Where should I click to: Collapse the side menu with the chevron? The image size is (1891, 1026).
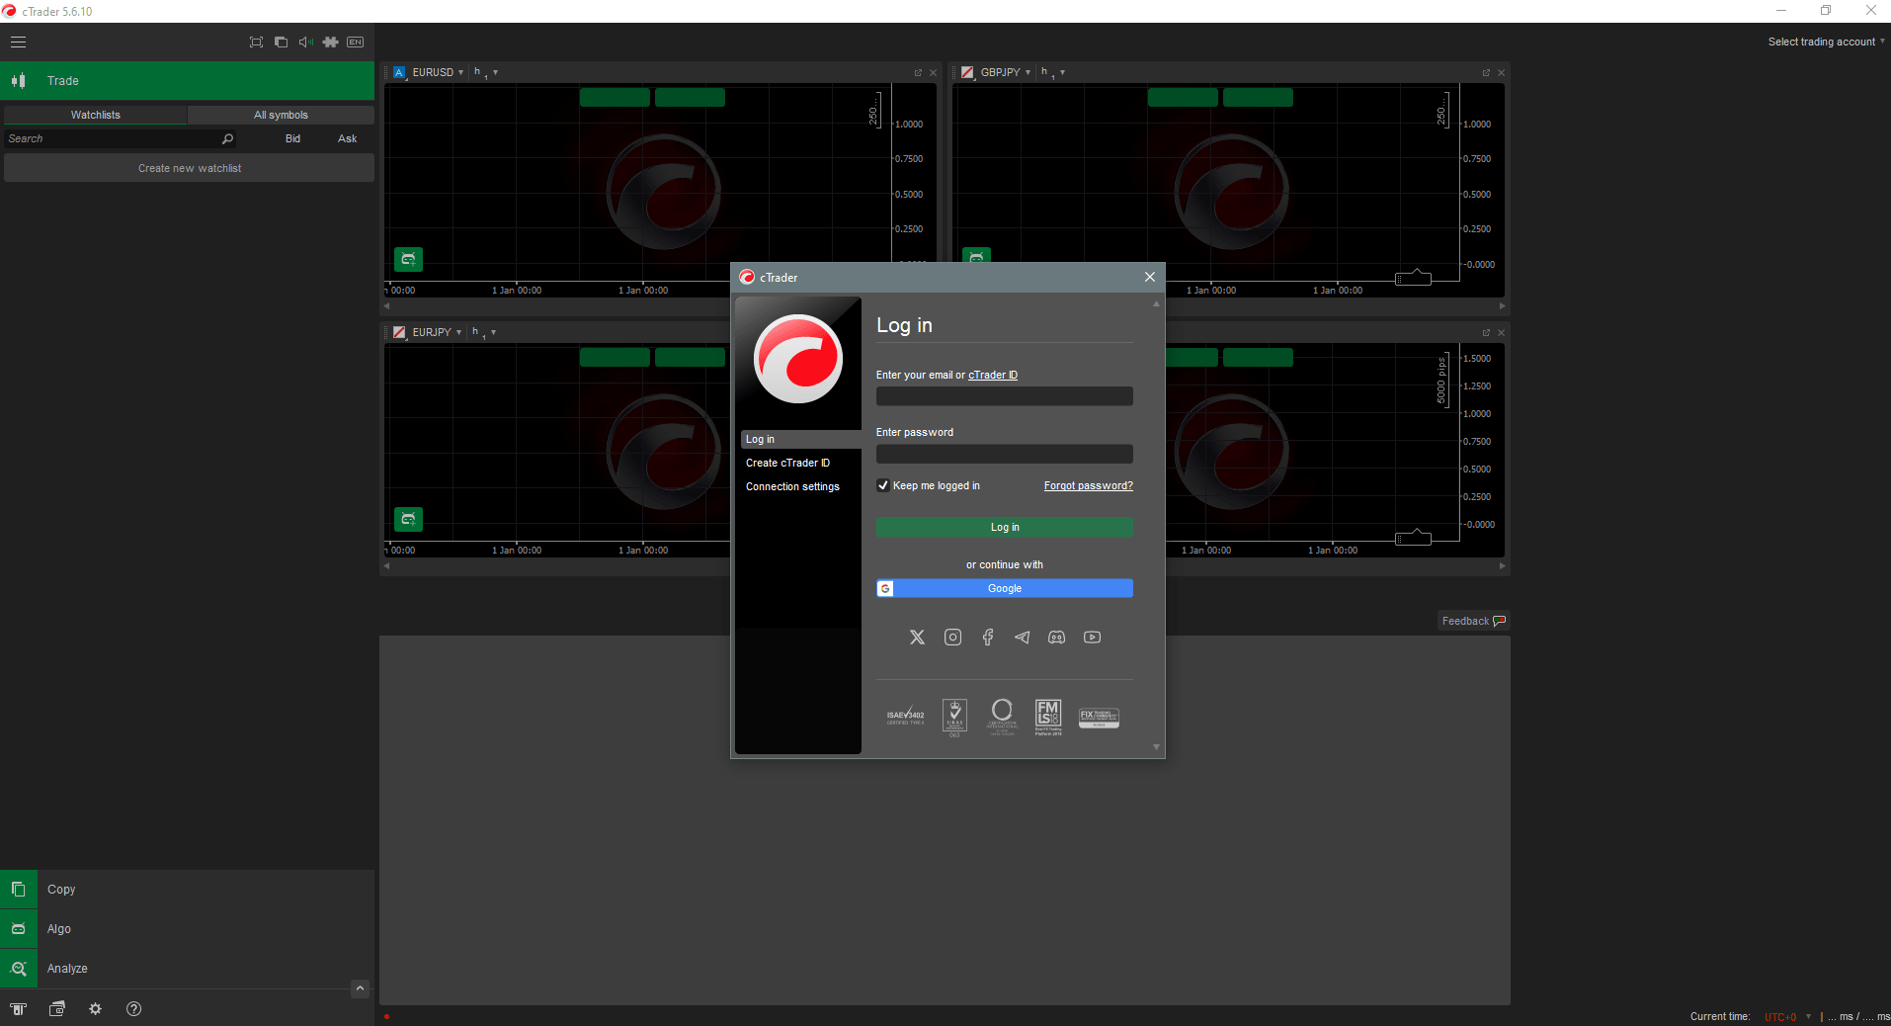click(361, 988)
